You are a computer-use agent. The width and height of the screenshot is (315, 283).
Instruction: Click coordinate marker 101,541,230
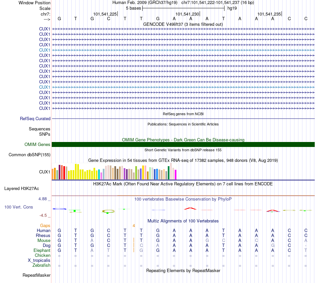[x=187, y=14]
